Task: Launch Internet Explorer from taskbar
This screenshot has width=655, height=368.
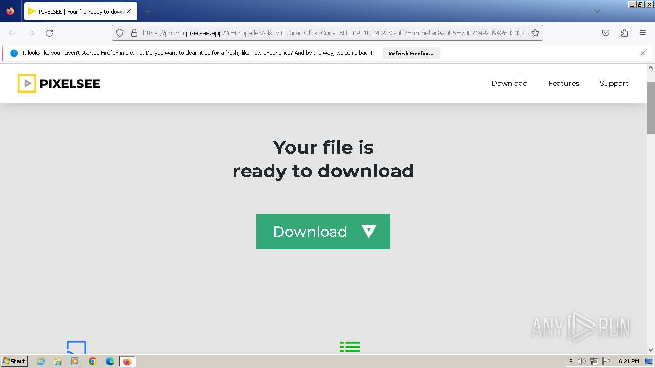Action: (x=41, y=361)
